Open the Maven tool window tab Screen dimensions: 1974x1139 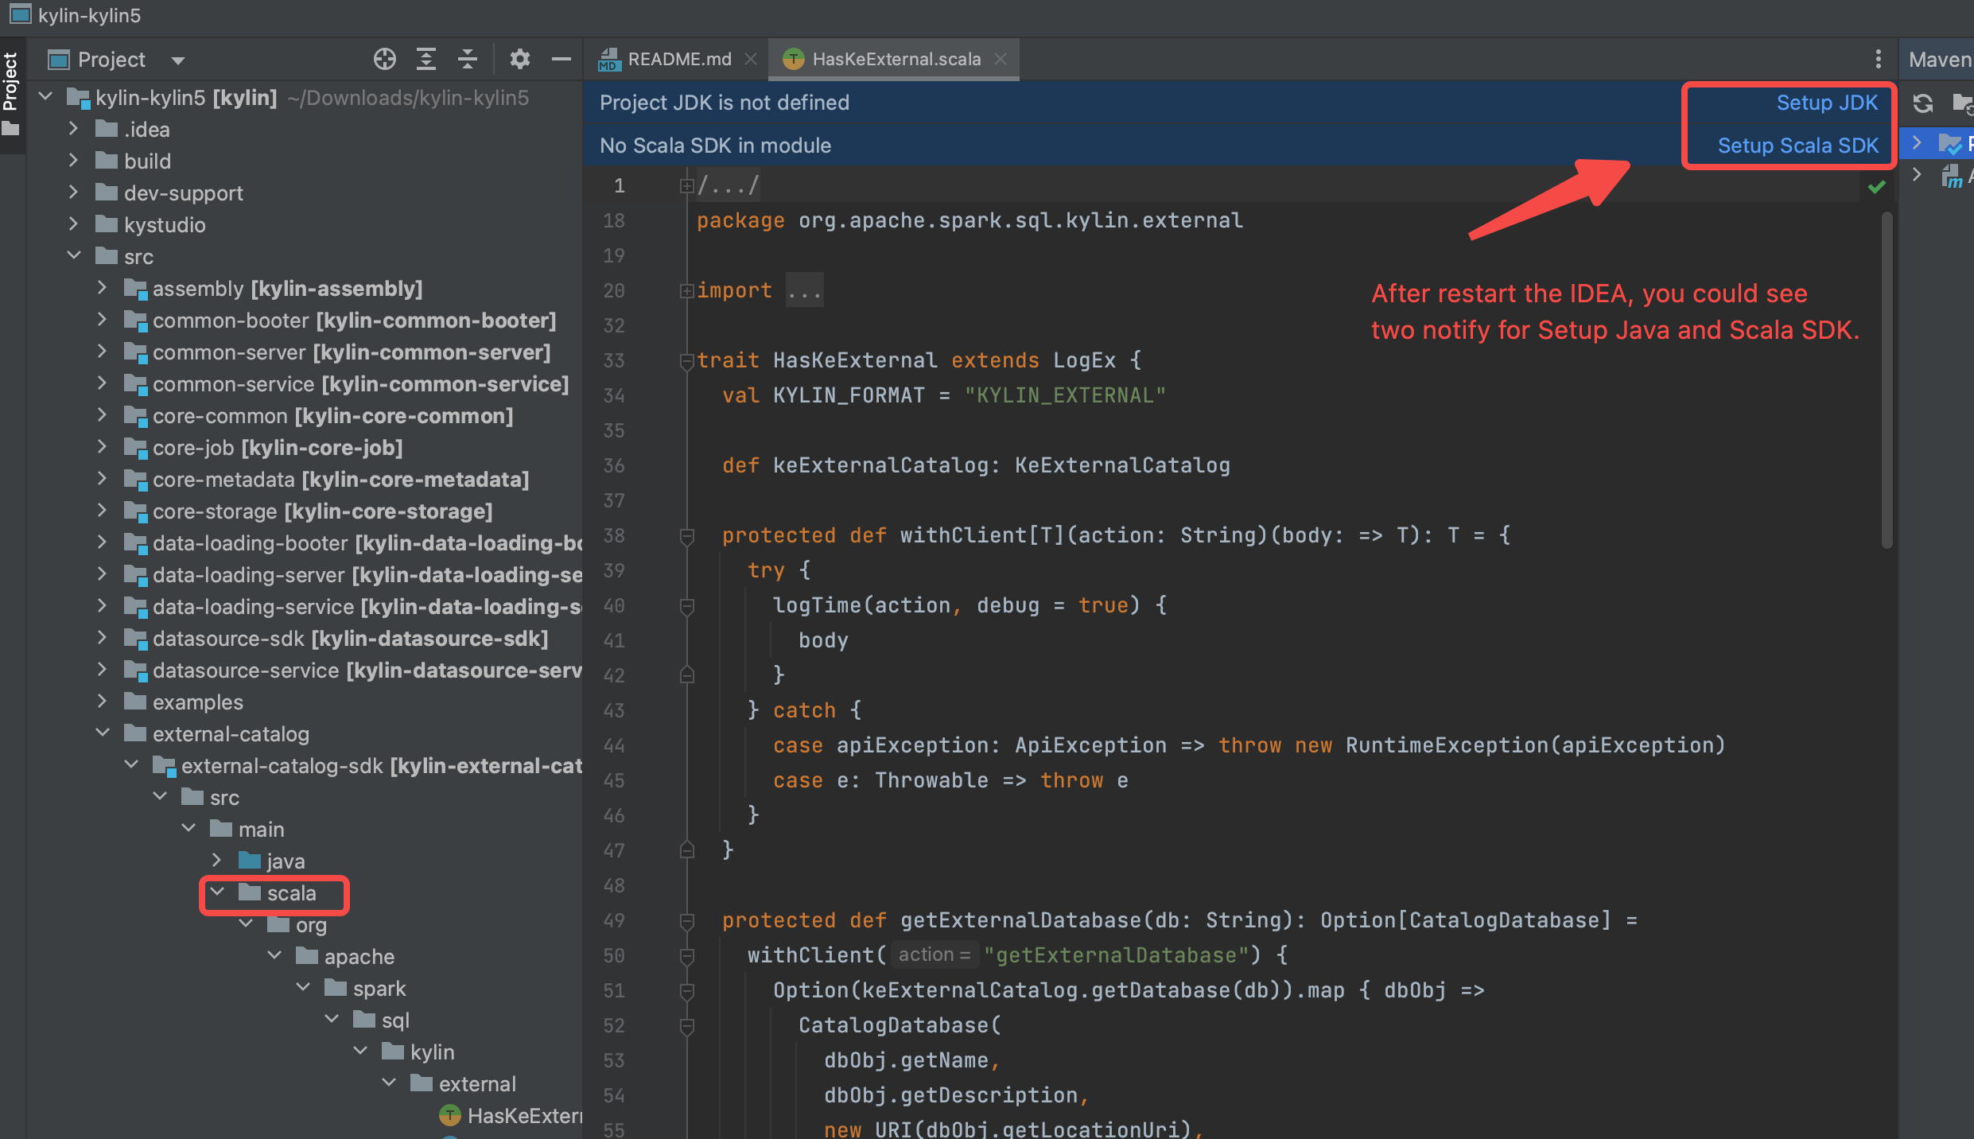1939,60
